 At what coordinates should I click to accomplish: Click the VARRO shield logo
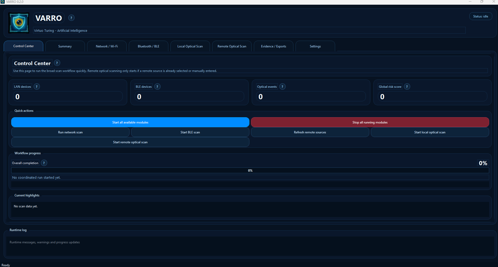tap(18, 23)
